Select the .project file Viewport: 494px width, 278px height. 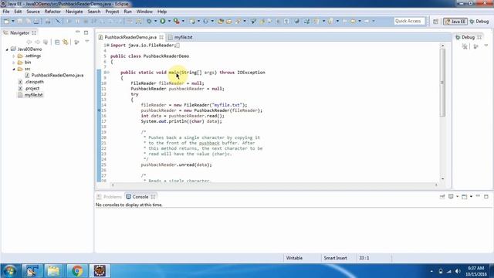pyautogui.click(x=32, y=88)
